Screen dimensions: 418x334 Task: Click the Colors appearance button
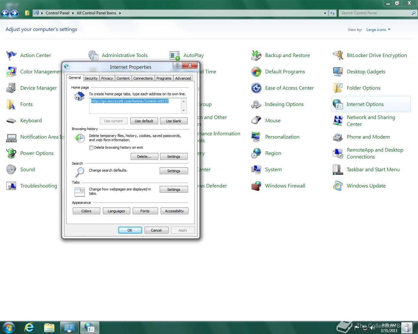tap(87, 211)
